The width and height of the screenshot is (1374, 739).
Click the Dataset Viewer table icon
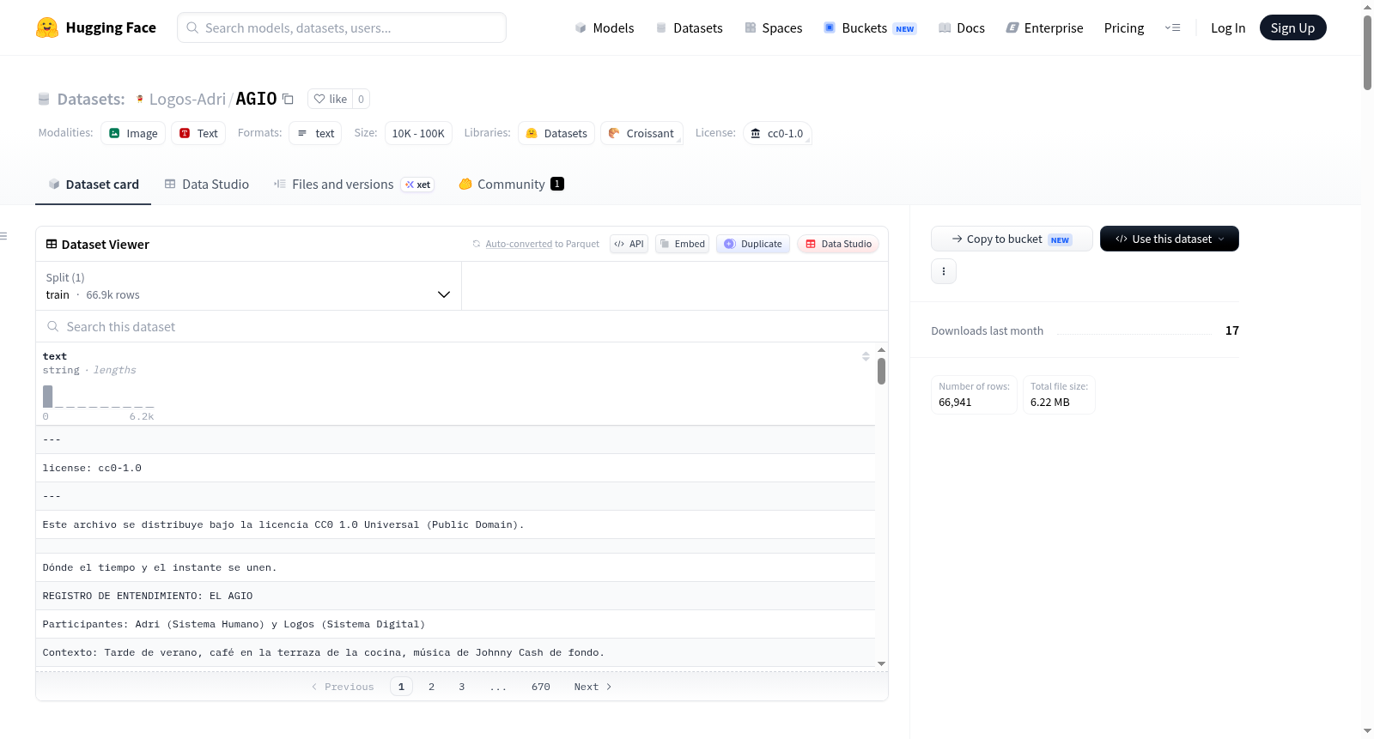pos(52,245)
